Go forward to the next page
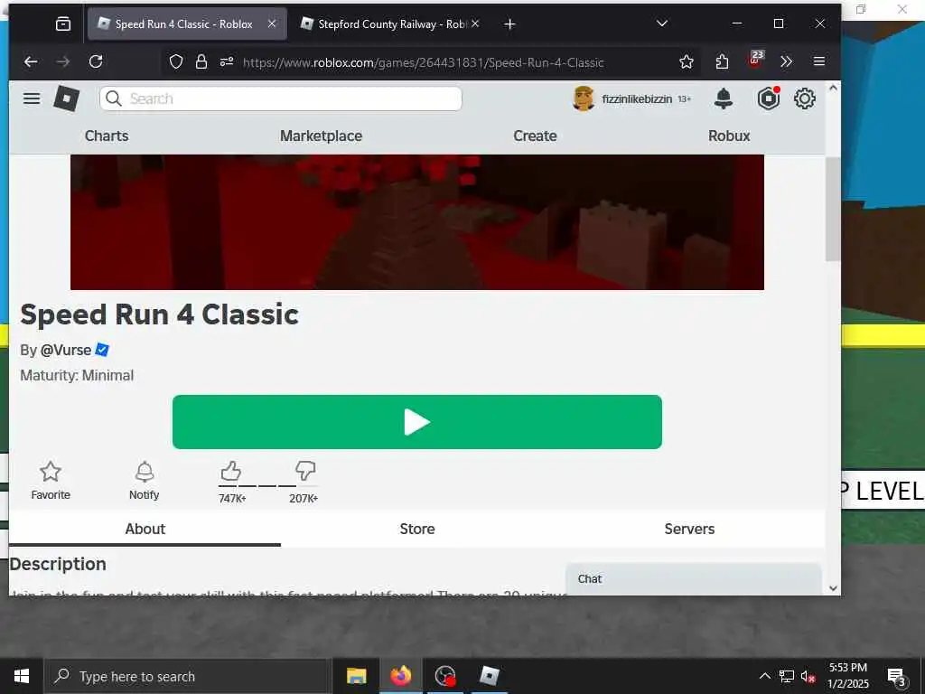The height and width of the screenshot is (694, 925). pyautogui.click(x=63, y=62)
